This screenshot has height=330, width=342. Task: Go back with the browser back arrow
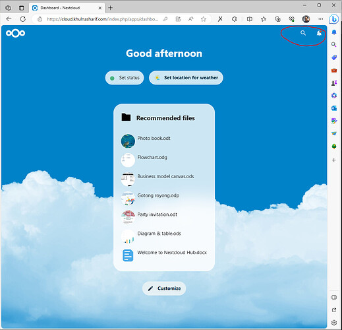coord(9,19)
